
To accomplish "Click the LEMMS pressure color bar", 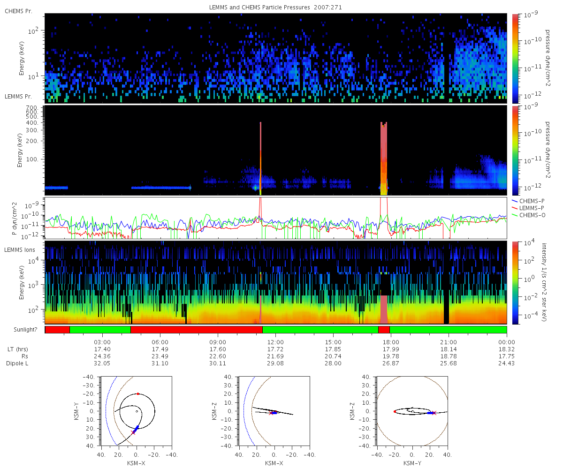I will pyautogui.click(x=516, y=151).
